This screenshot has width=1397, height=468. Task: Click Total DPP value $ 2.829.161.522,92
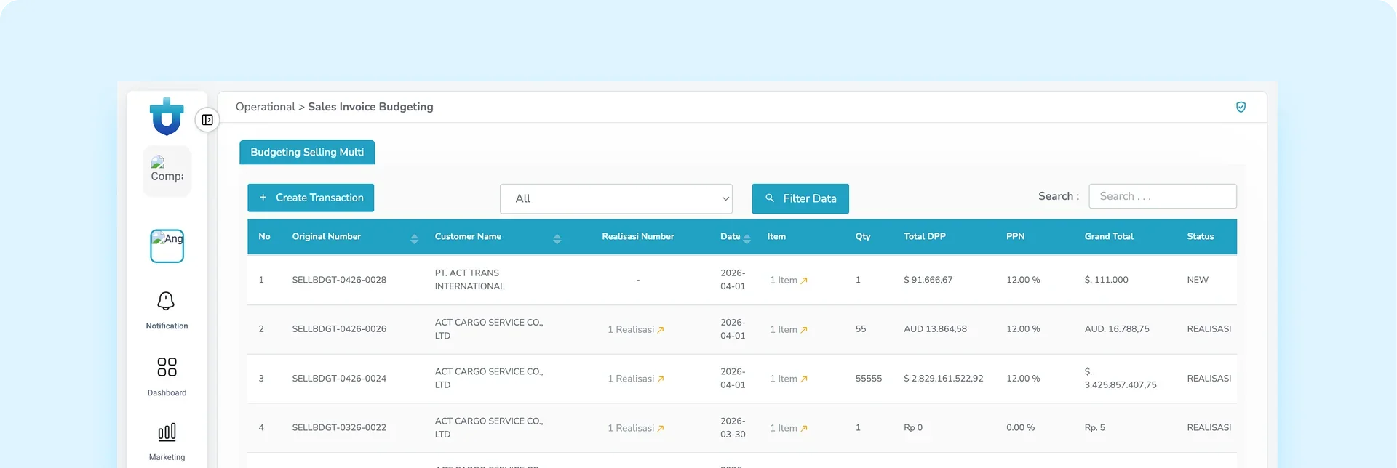(x=943, y=379)
